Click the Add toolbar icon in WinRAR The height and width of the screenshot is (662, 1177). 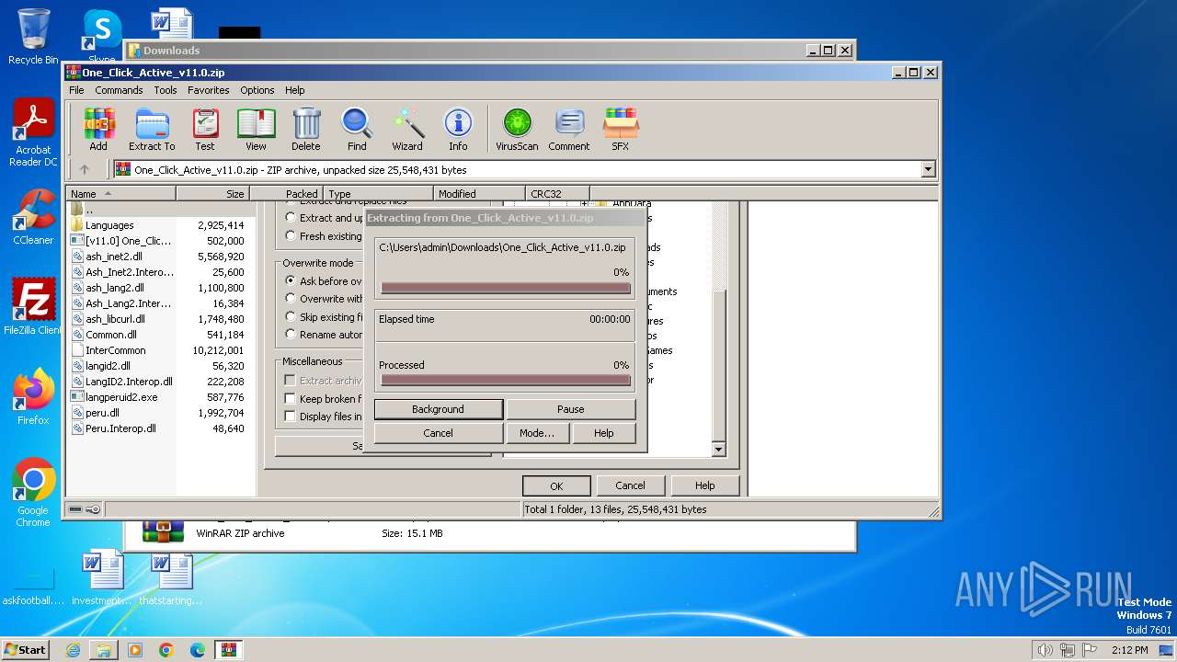pyautogui.click(x=98, y=130)
